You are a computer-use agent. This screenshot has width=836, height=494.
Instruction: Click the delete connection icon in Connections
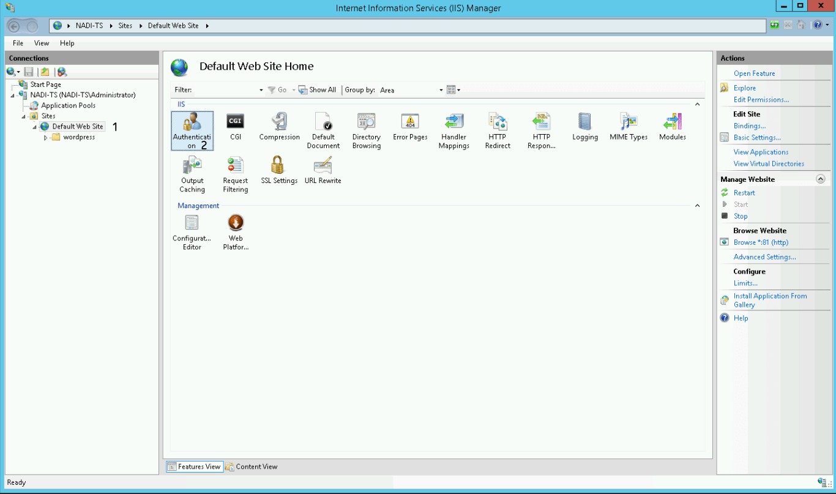[x=62, y=72]
